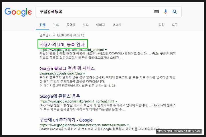Viewport: 206px width, 137px height.
Task: Open the 이미지 tab
Action: tap(100, 25)
